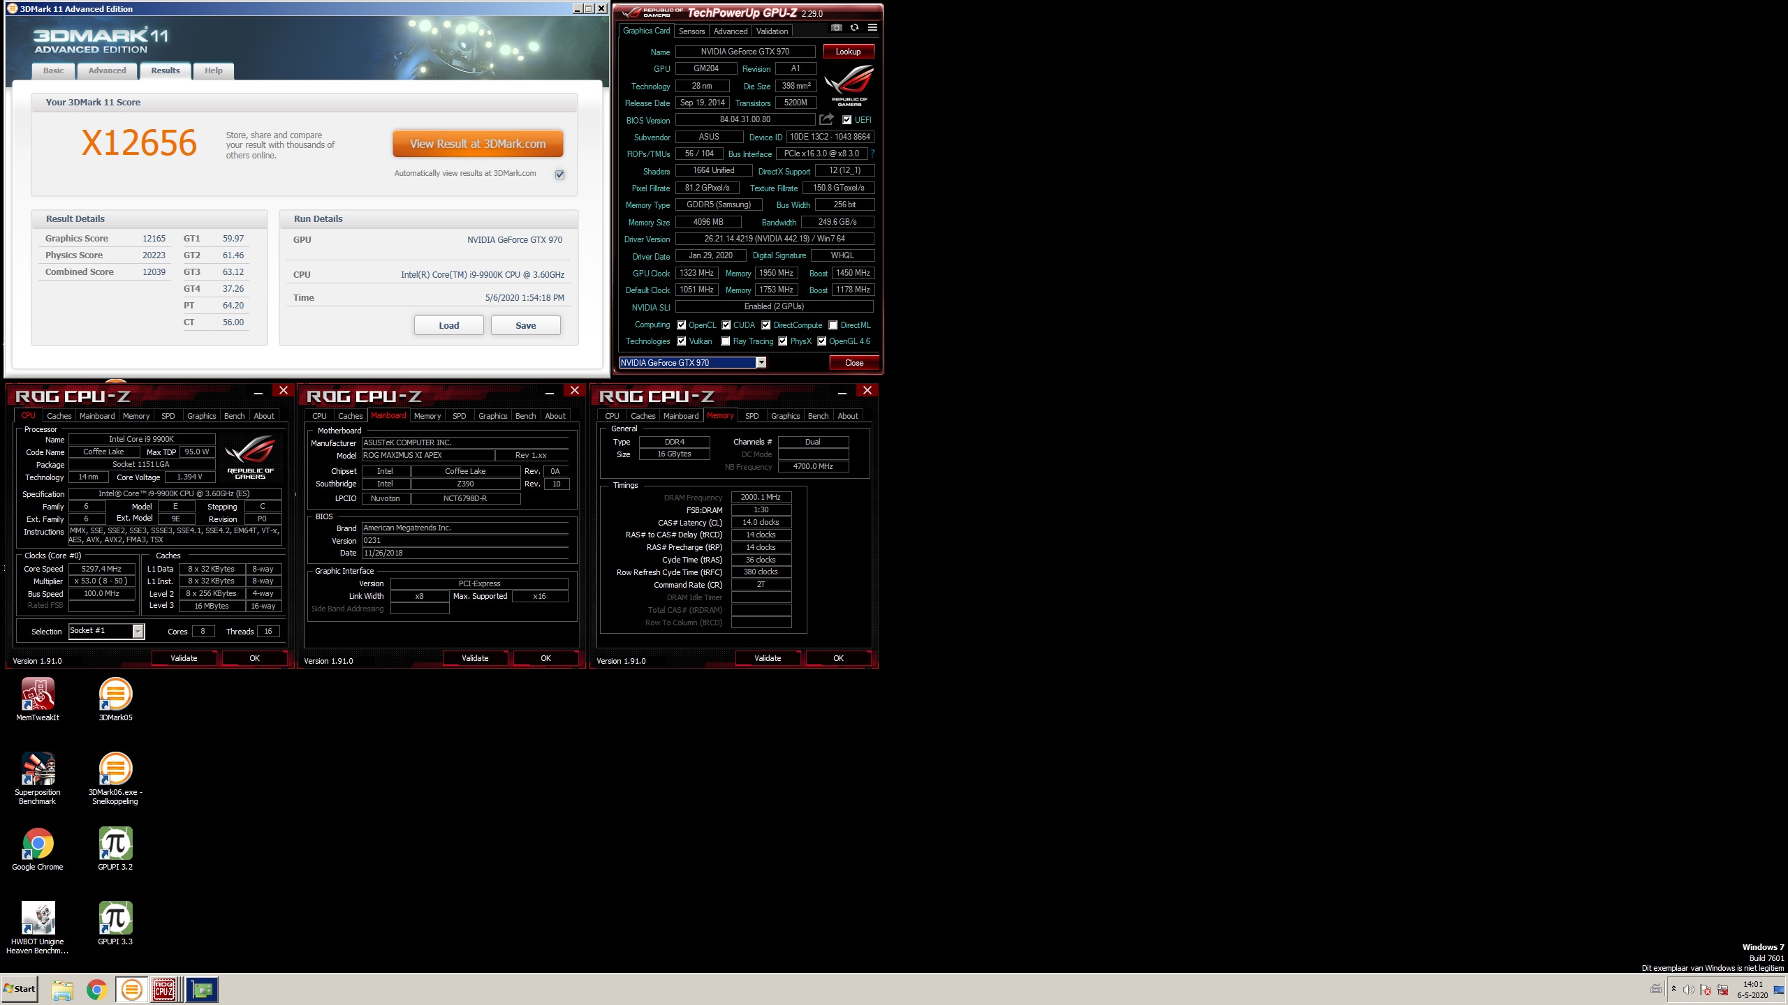Open the Help tab in 3DMark 11
Image resolution: width=1788 pixels, height=1005 pixels.
point(213,70)
